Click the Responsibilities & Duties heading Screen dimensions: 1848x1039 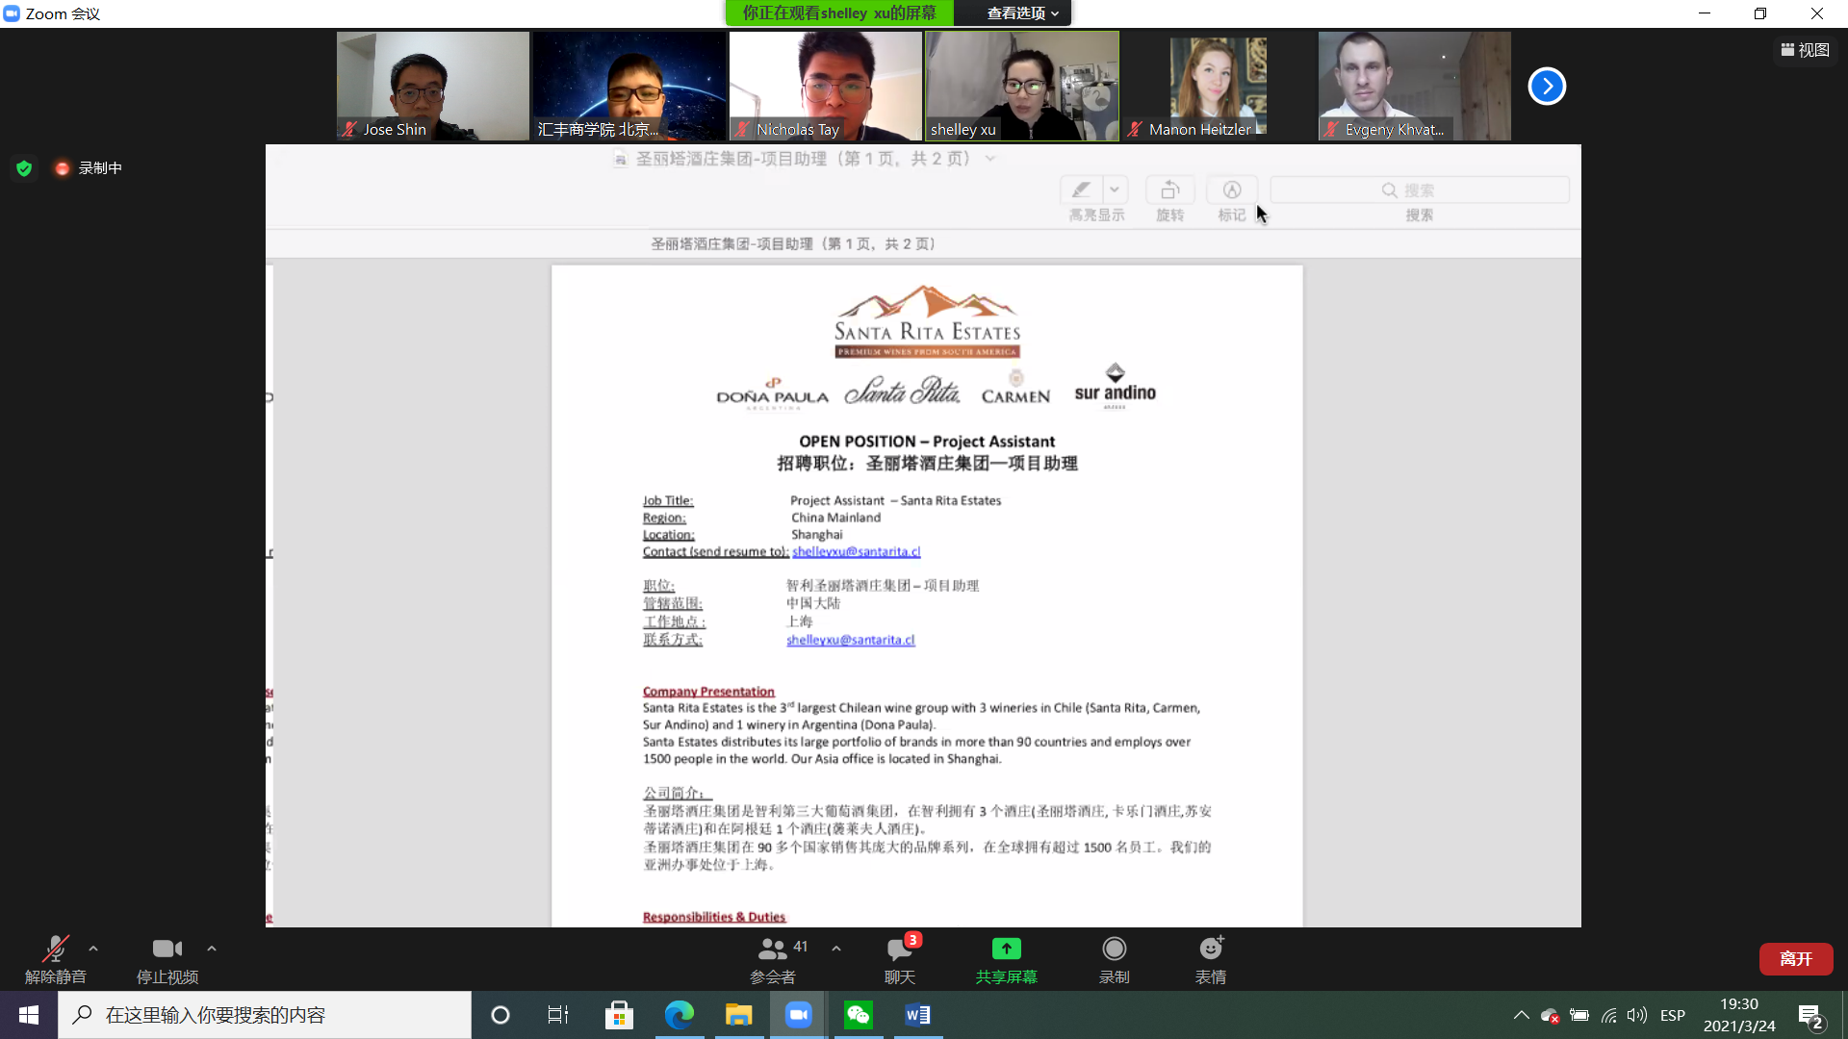point(714,917)
